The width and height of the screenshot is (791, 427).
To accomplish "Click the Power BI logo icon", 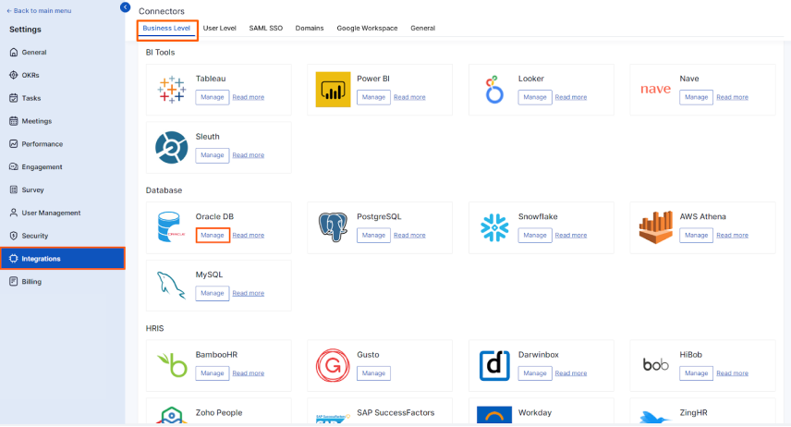I will tap(333, 90).
